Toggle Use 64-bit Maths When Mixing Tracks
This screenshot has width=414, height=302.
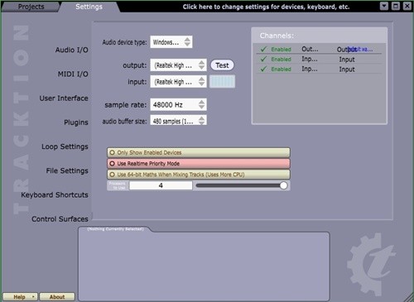(x=199, y=175)
